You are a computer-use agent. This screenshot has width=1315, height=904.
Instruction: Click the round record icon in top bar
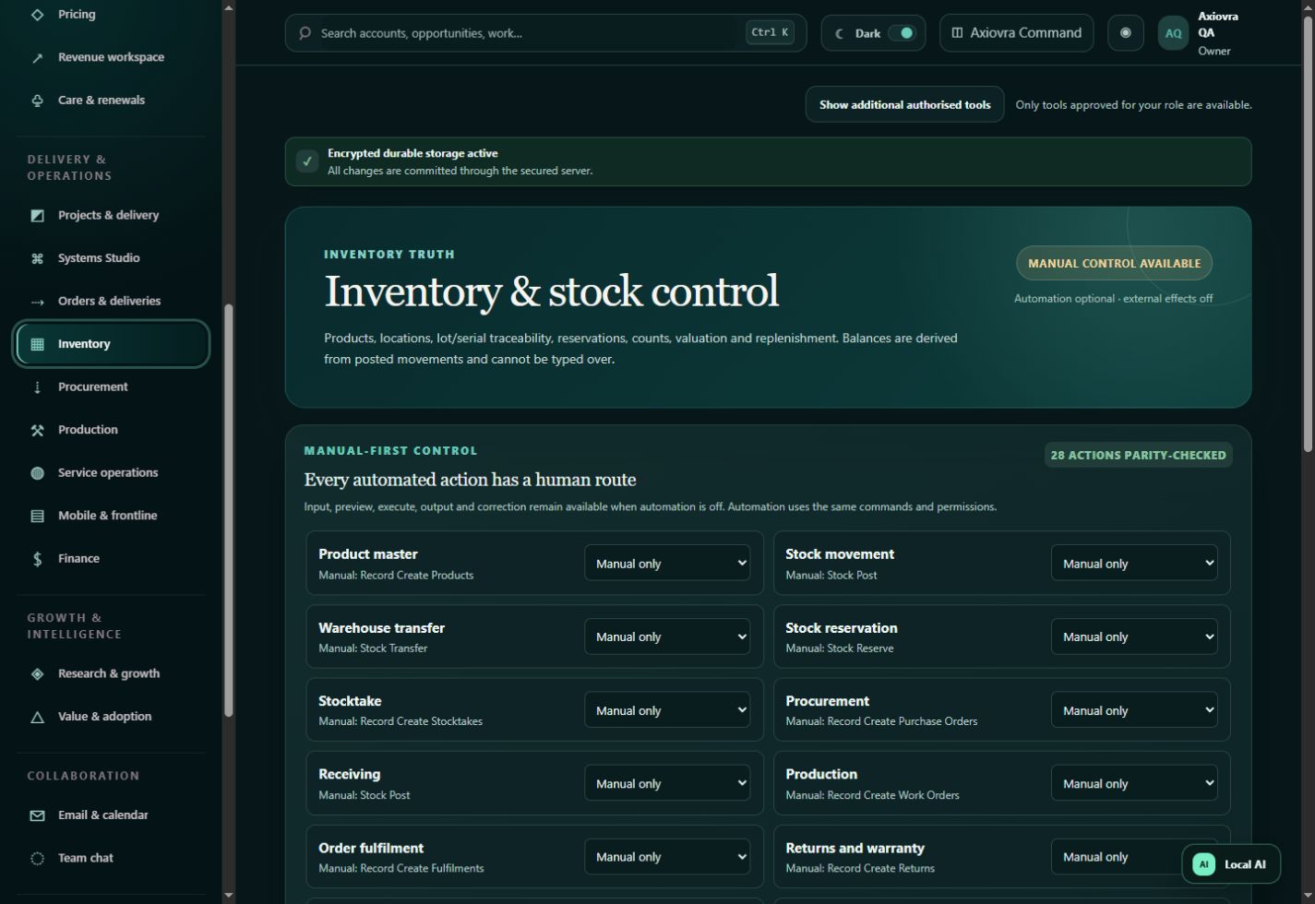1125,33
